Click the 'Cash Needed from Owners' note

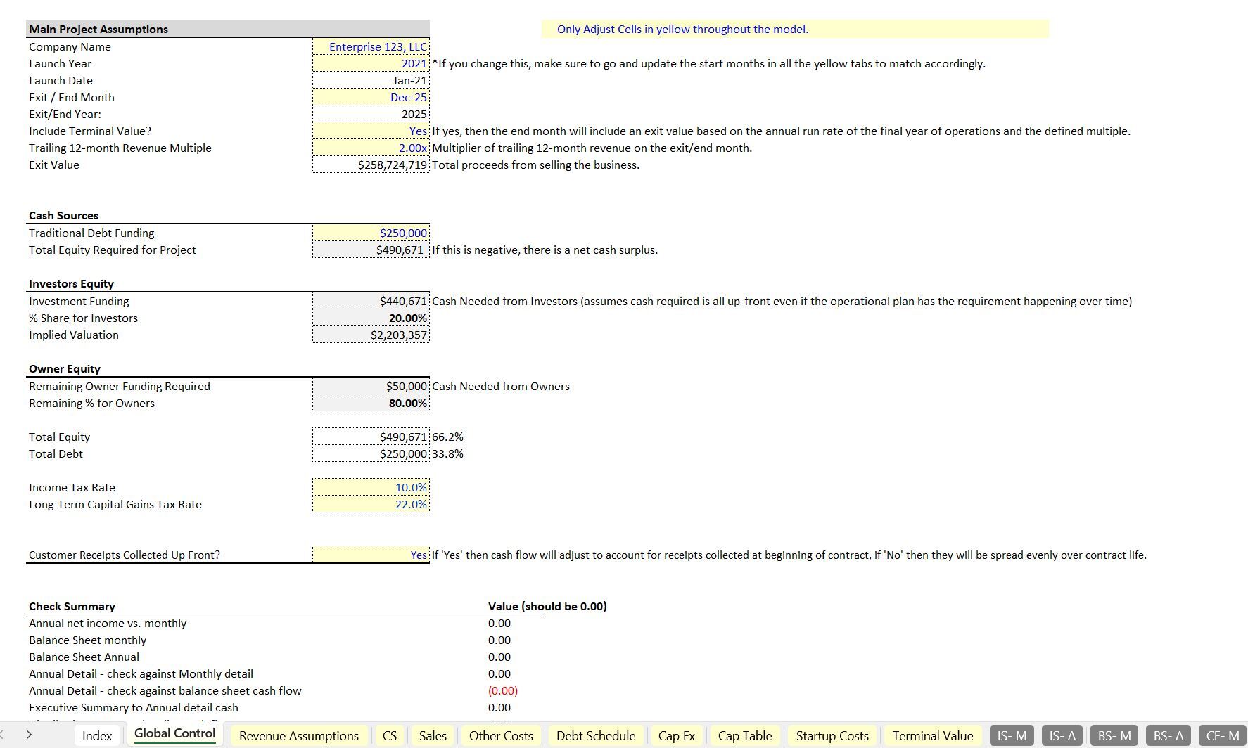[x=501, y=386]
